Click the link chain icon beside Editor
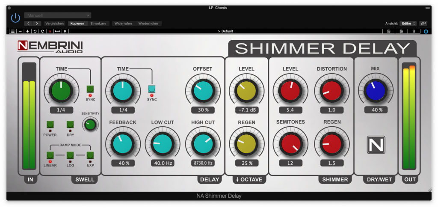 (x=423, y=24)
